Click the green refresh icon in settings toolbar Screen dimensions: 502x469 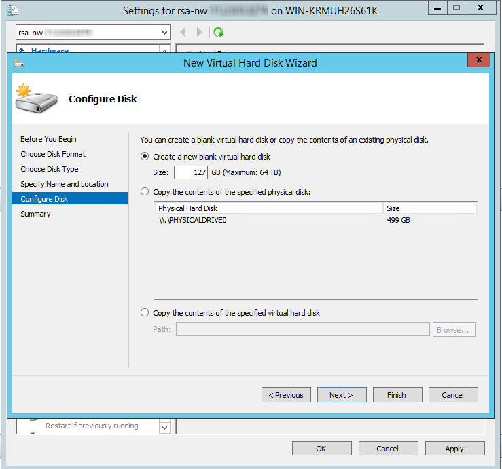click(x=218, y=32)
